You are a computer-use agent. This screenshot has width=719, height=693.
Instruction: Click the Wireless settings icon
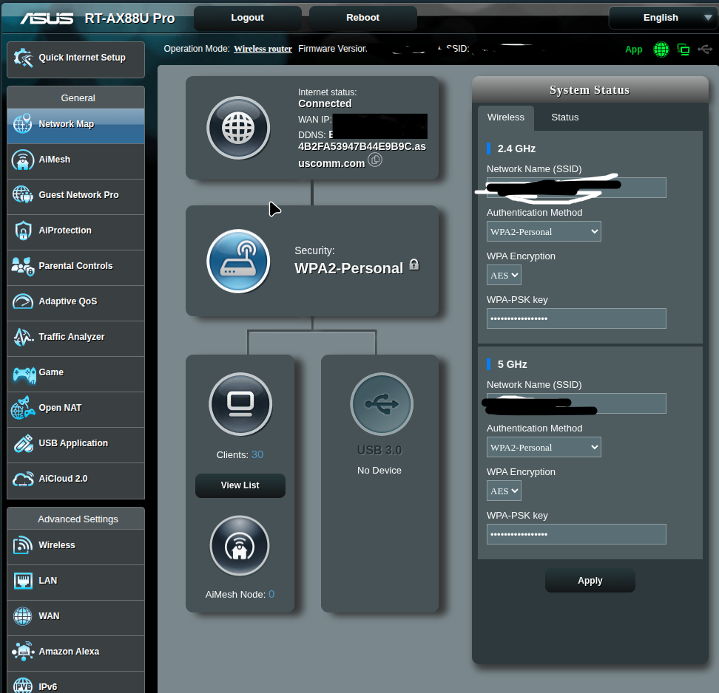click(x=22, y=545)
